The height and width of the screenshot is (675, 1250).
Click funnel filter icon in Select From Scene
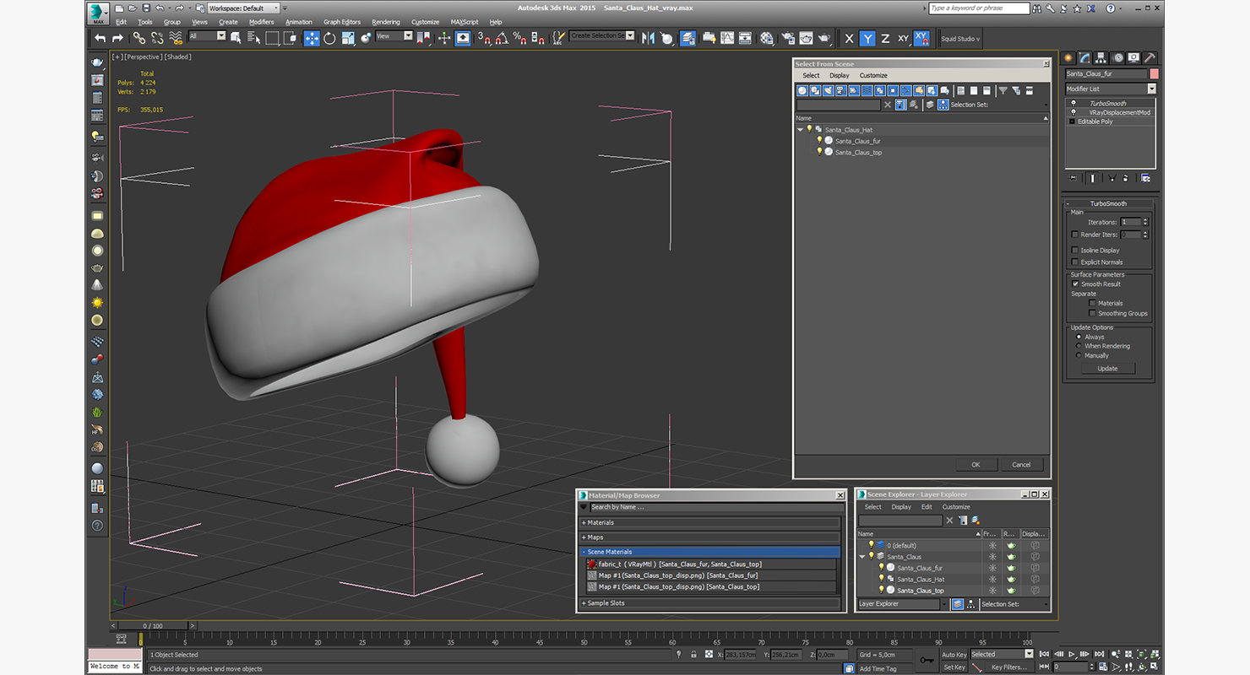coord(1003,90)
